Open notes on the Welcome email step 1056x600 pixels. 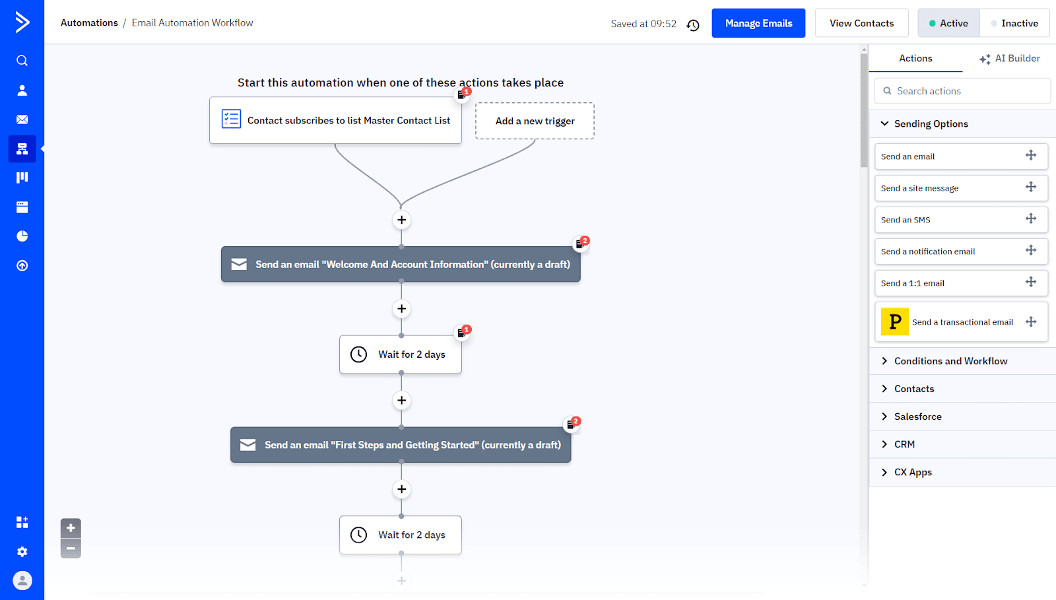click(581, 243)
